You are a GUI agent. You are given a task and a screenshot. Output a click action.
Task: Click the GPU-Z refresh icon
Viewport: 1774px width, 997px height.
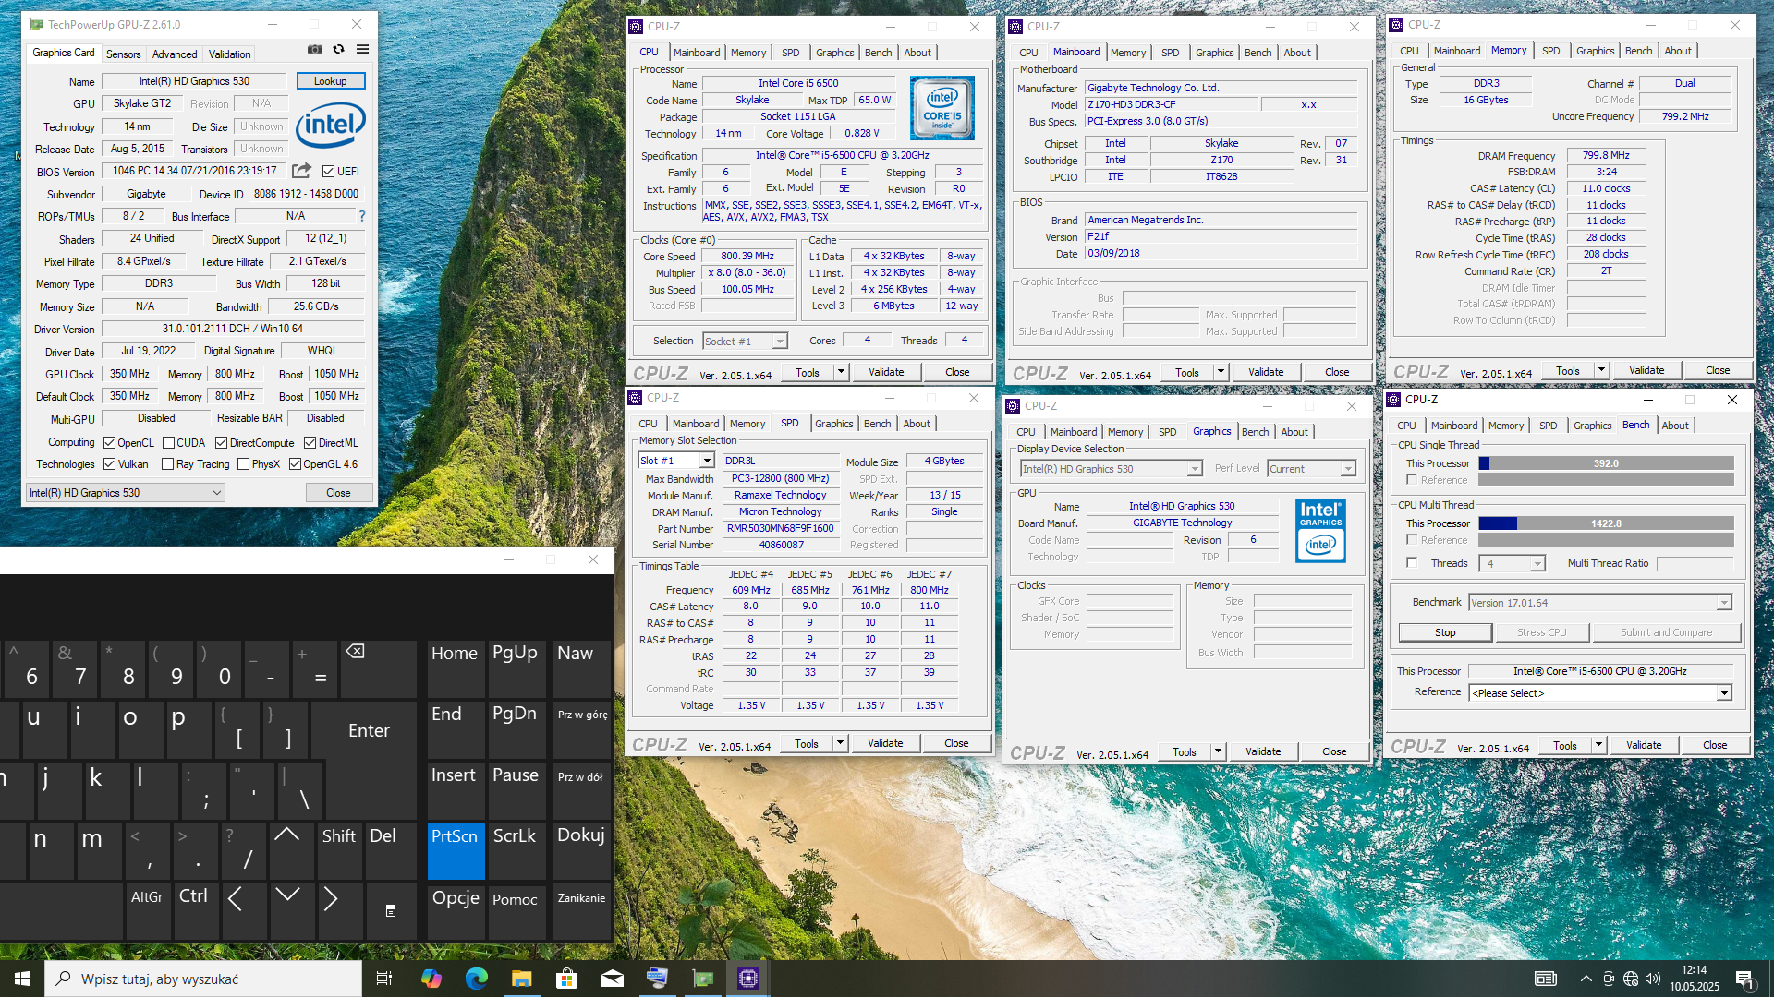(x=339, y=50)
